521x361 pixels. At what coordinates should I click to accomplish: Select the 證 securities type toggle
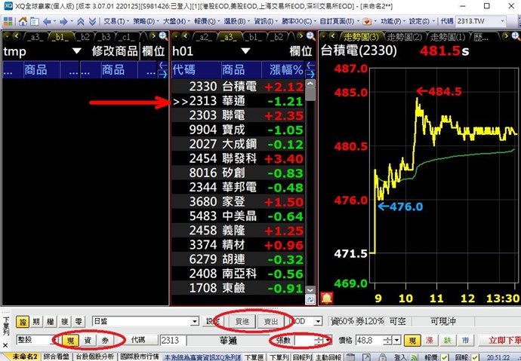(x=23, y=321)
